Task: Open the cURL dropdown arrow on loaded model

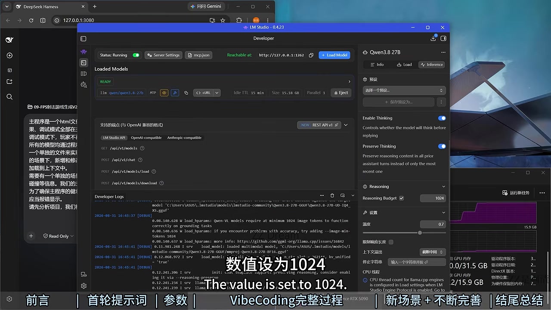Action: point(217,93)
